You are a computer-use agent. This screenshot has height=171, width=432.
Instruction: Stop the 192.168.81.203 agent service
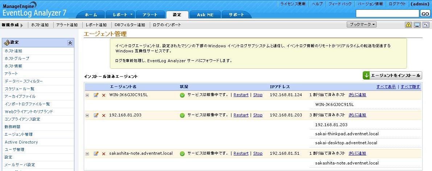pyautogui.click(x=258, y=115)
